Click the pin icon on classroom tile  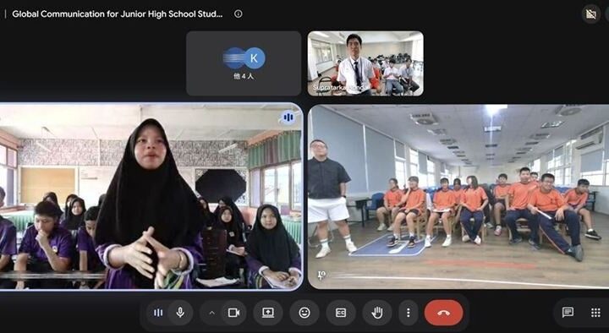tap(321, 276)
